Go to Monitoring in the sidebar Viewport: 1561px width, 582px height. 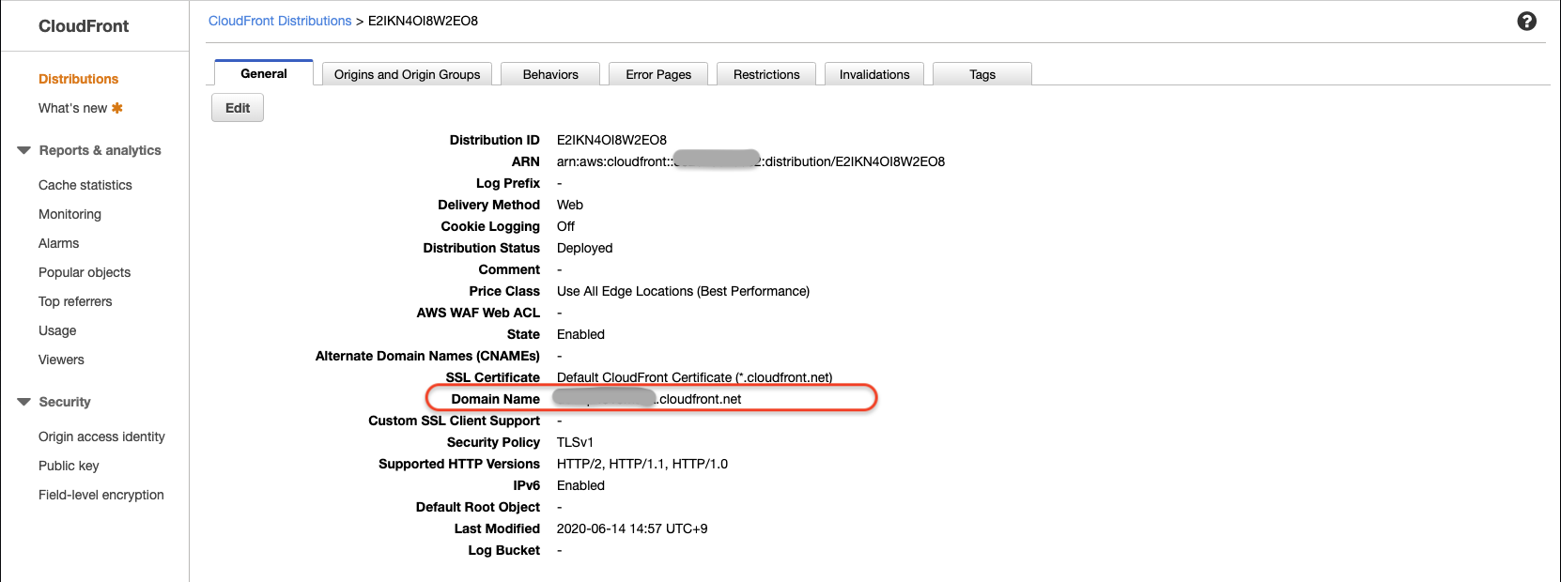tap(70, 214)
